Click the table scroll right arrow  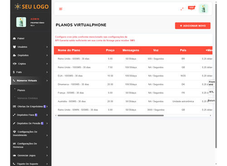click(210, 116)
